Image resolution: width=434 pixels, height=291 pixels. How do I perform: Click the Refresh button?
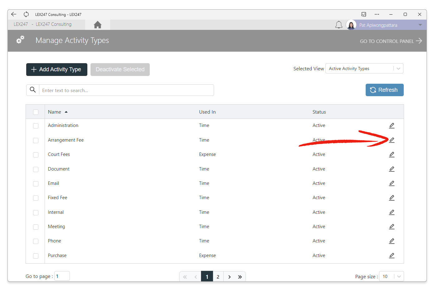tap(385, 90)
